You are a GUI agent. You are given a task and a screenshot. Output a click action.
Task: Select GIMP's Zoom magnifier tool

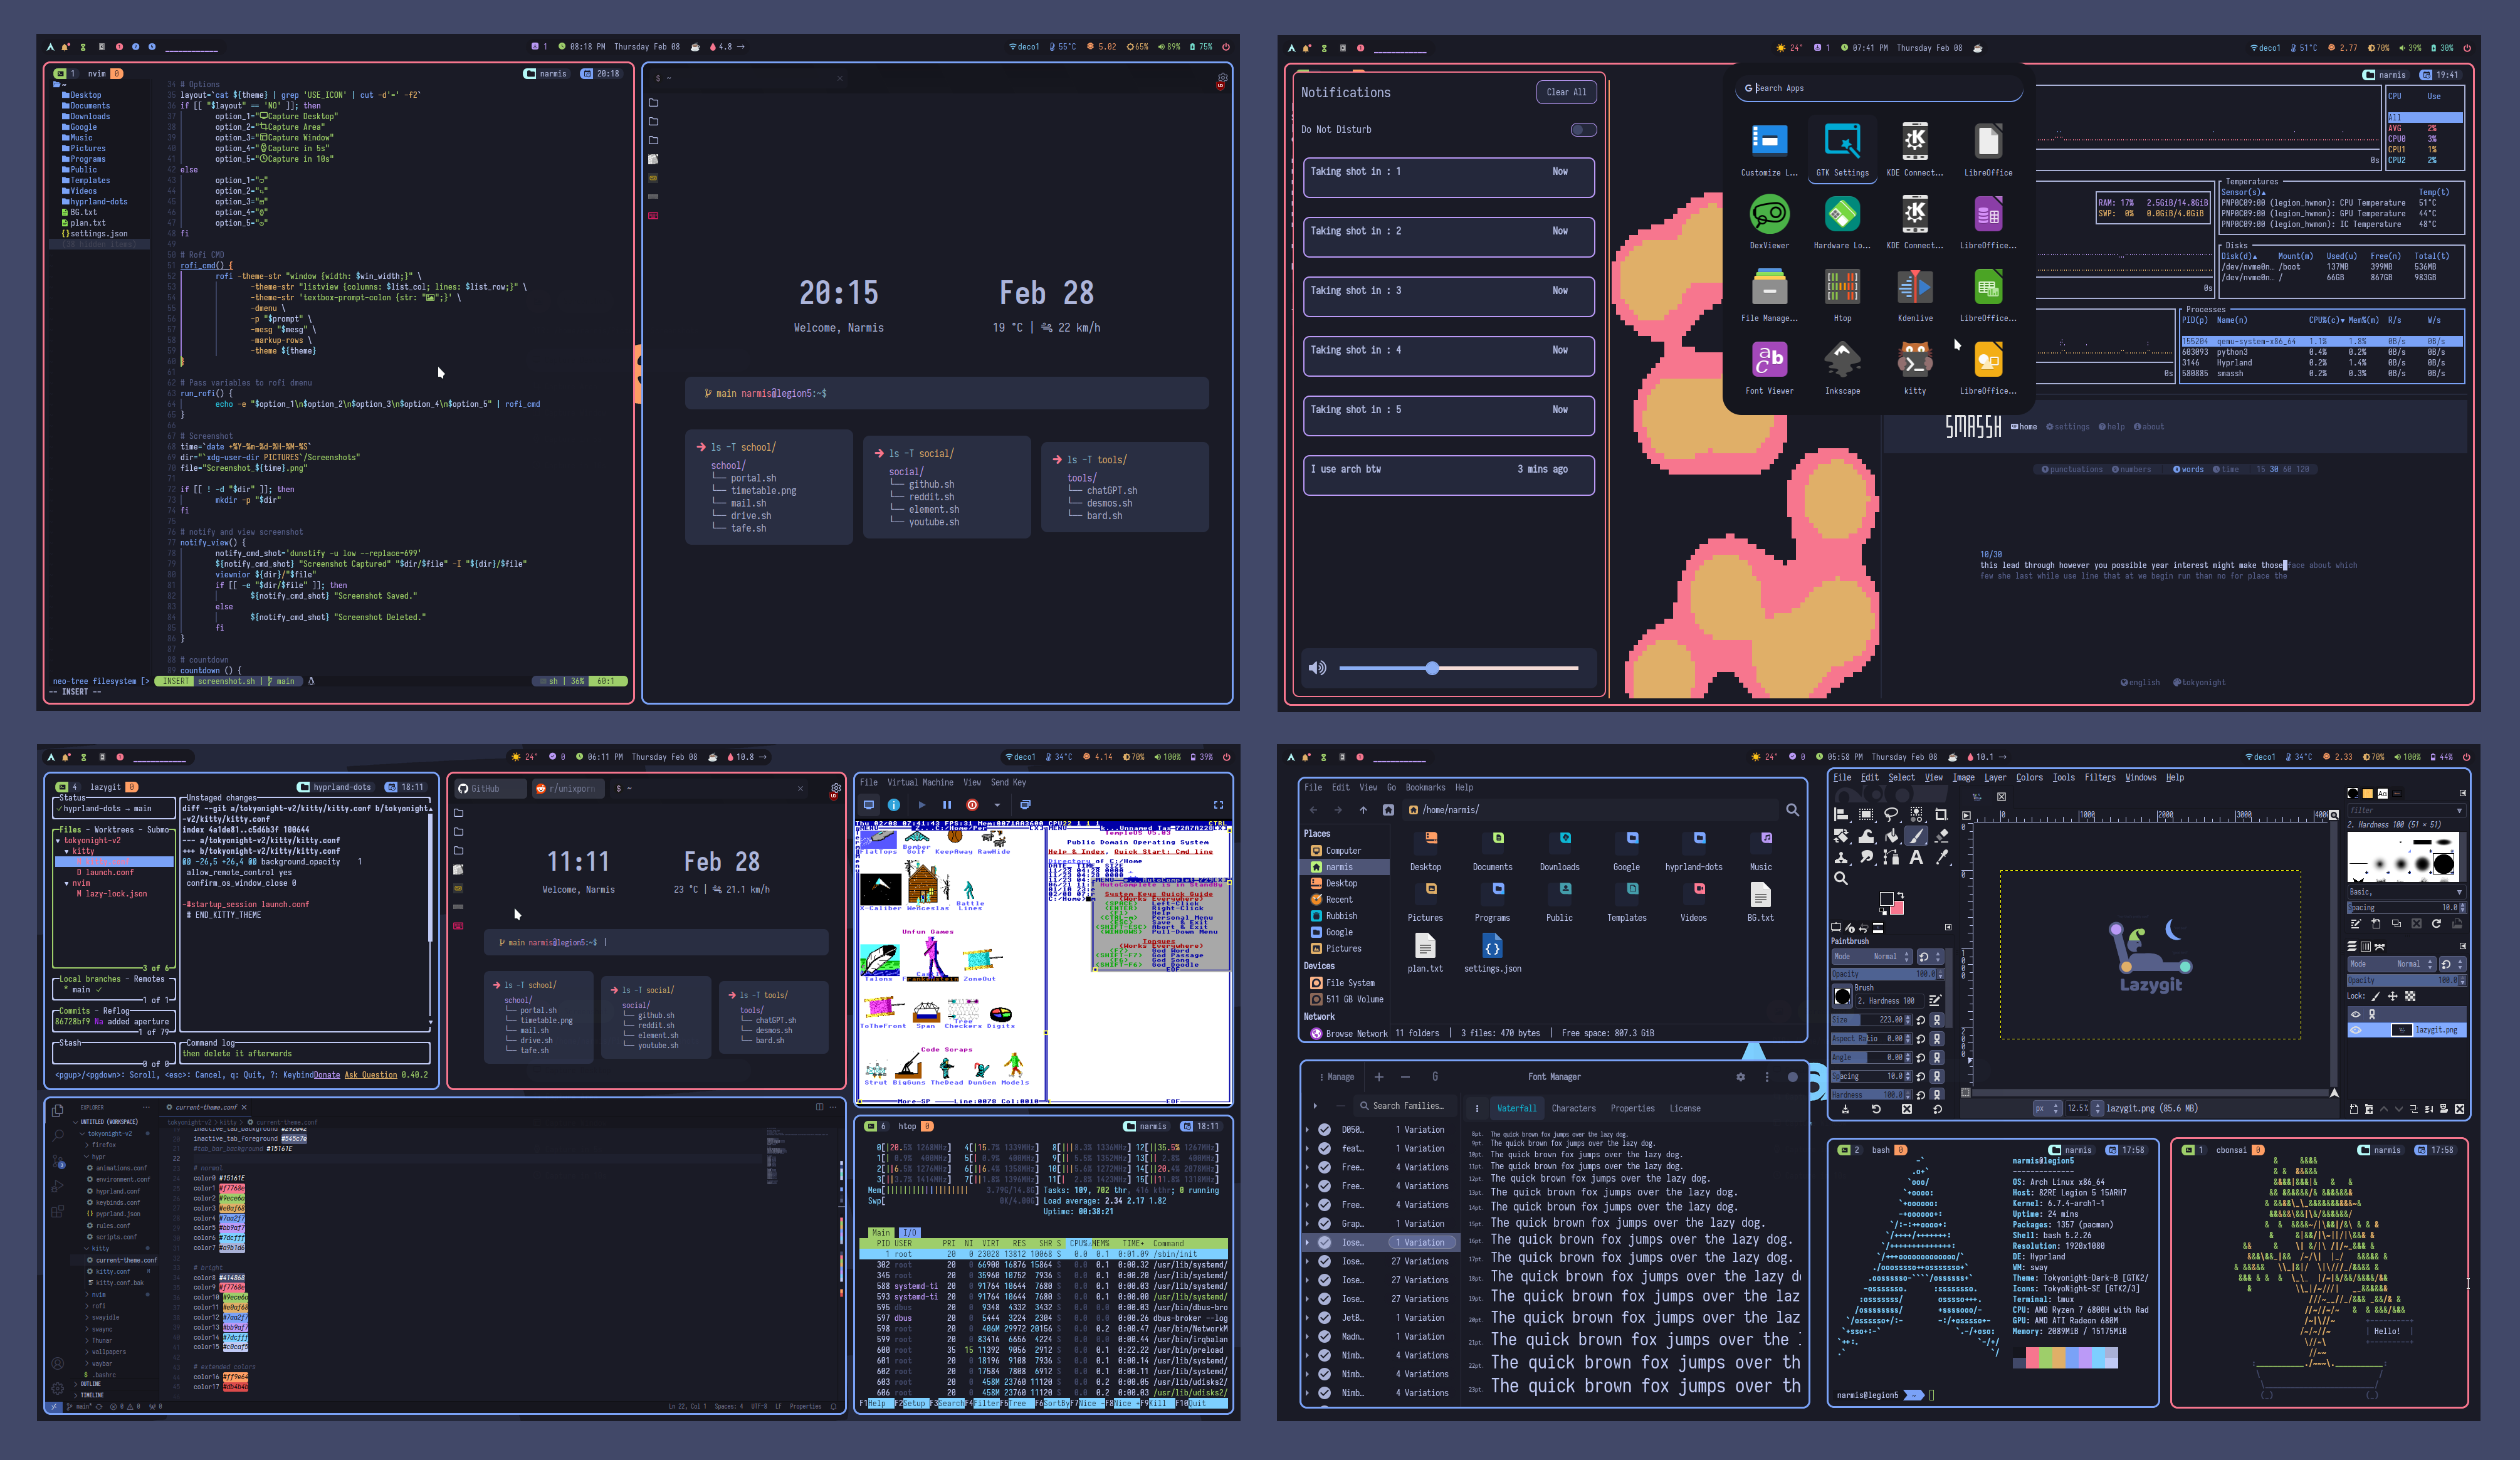(x=1841, y=878)
